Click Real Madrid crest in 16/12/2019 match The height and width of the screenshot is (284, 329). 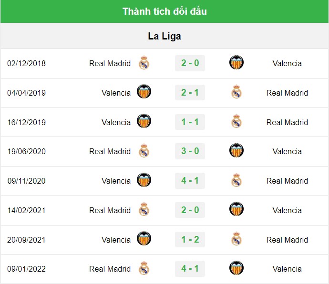(236, 121)
